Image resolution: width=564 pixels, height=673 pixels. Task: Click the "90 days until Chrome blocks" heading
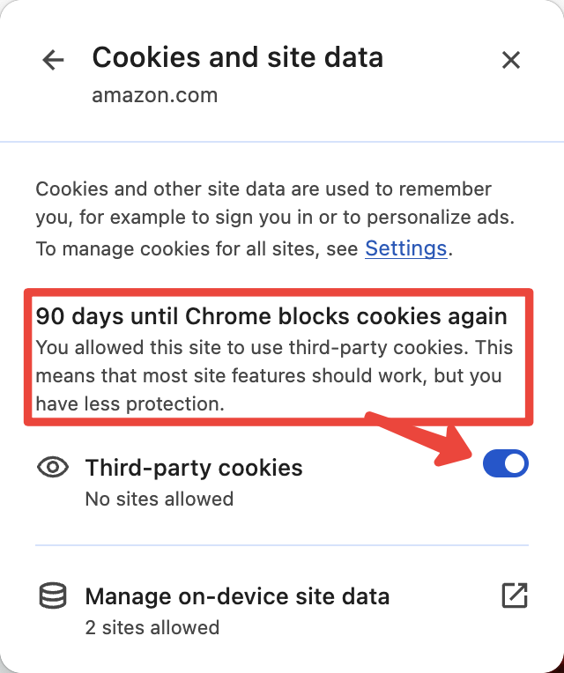[271, 316]
